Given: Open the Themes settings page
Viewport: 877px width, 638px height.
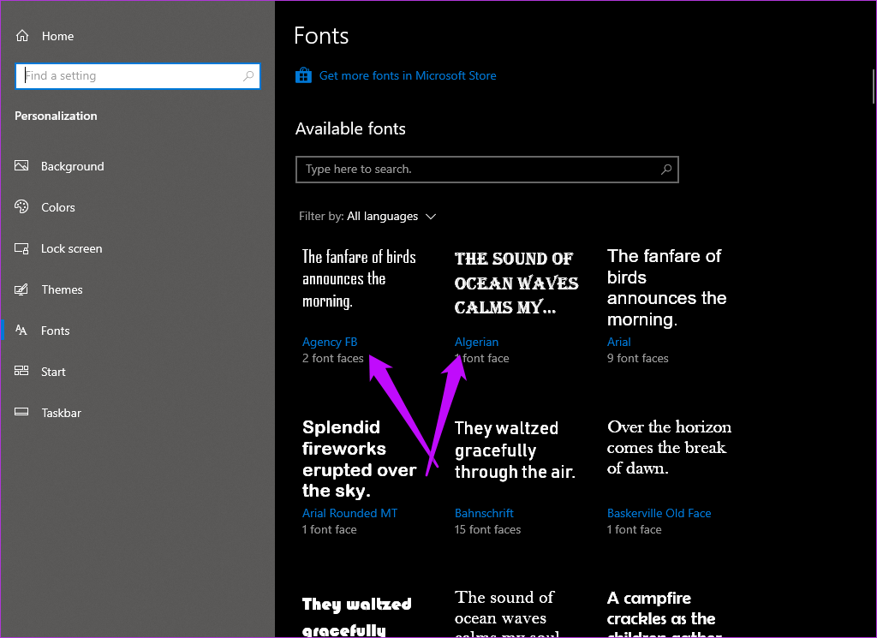Looking at the screenshot, I should click(x=62, y=289).
